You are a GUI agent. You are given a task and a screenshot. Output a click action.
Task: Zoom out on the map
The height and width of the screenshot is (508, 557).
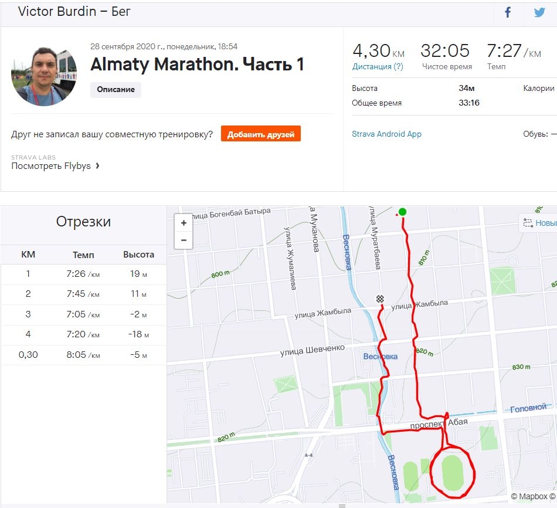click(x=184, y=240)
